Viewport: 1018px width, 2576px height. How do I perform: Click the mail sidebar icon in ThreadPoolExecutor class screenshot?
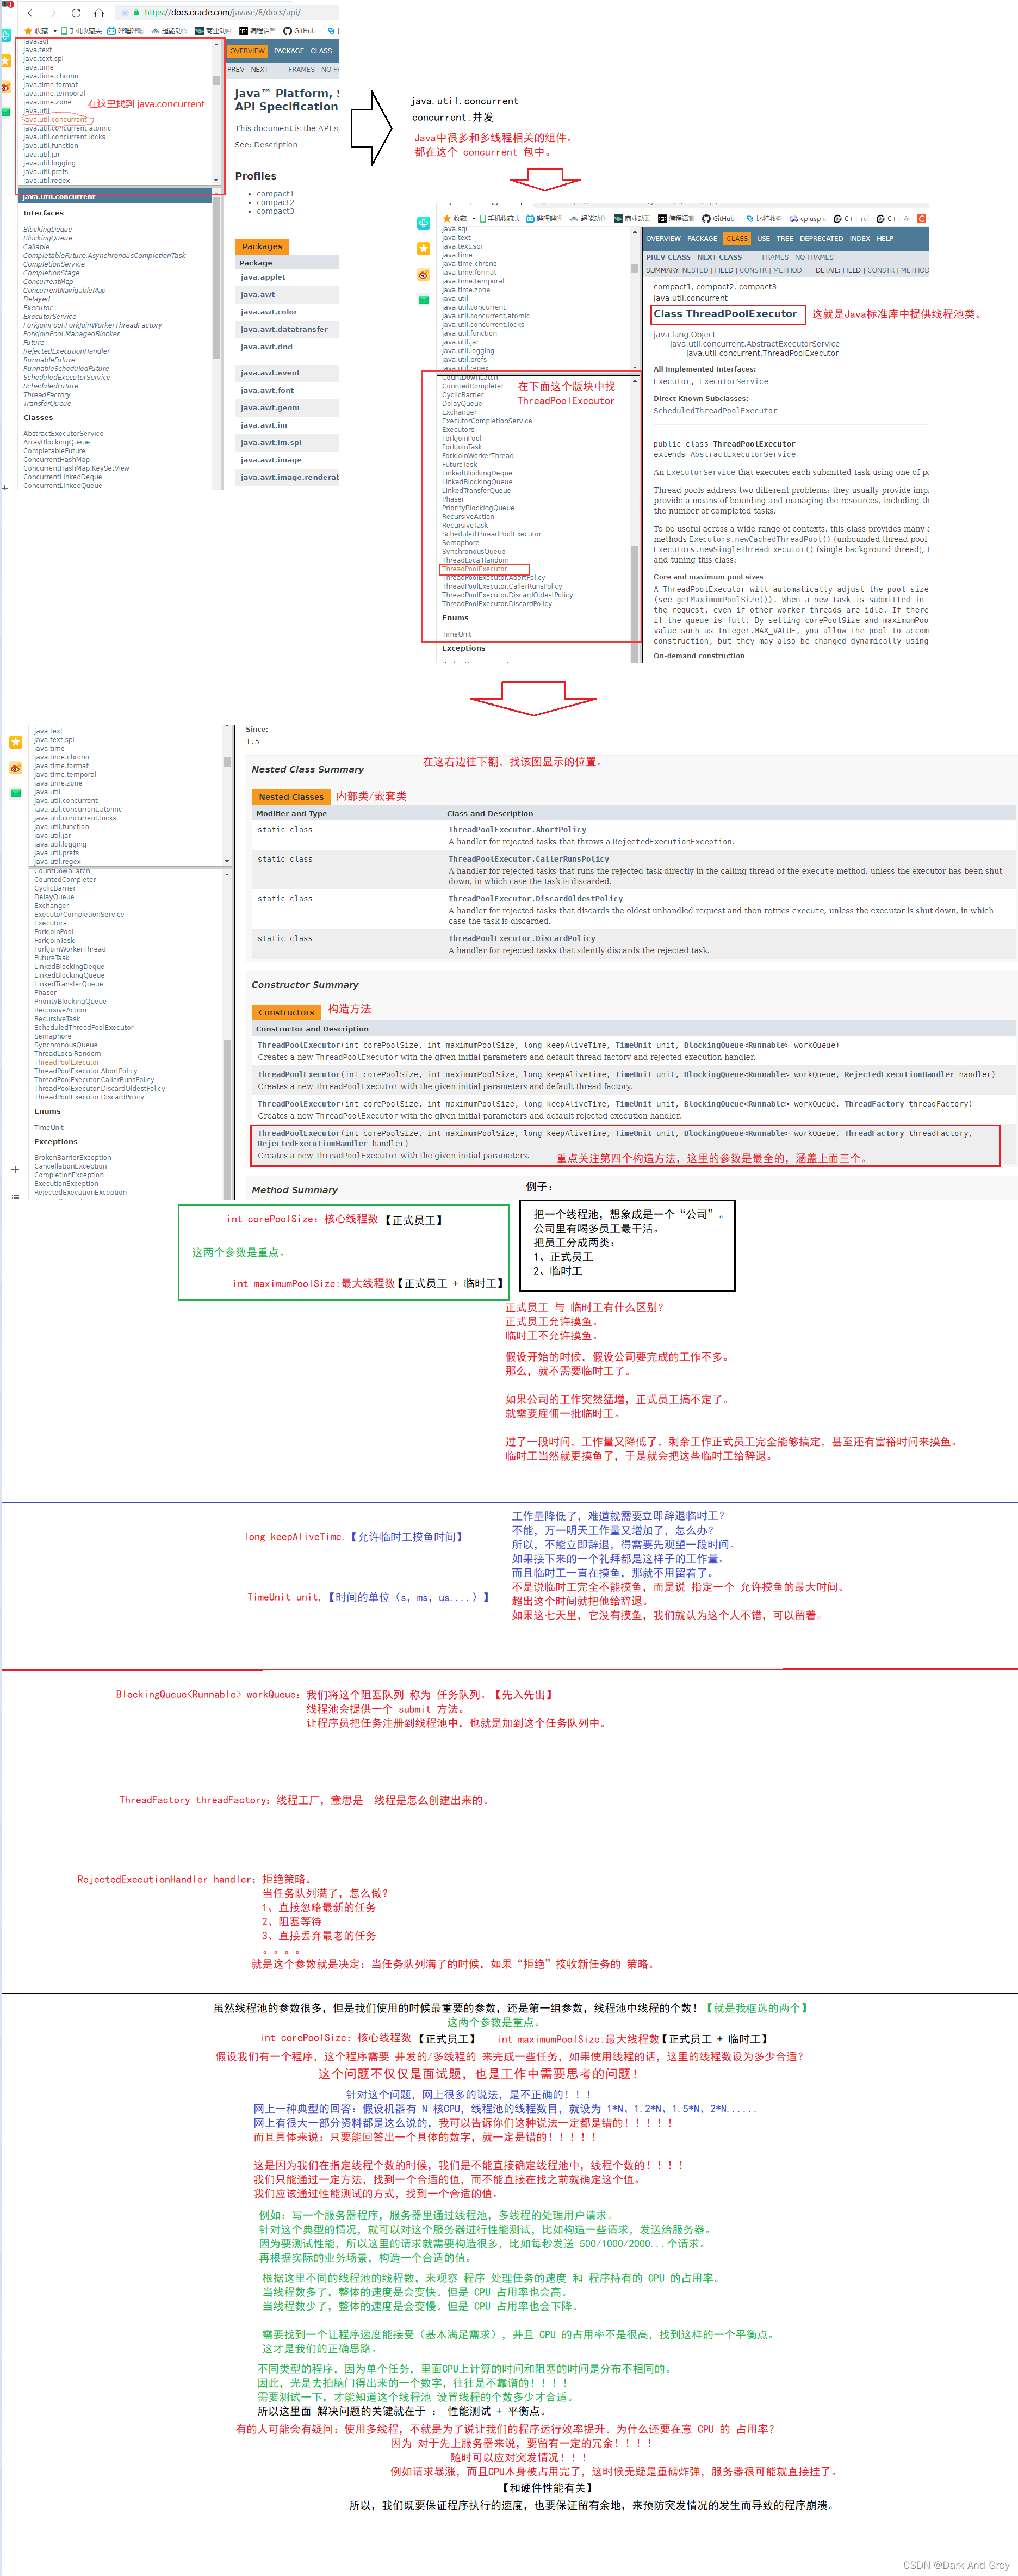pyautogui.click(x=423, y=299)
